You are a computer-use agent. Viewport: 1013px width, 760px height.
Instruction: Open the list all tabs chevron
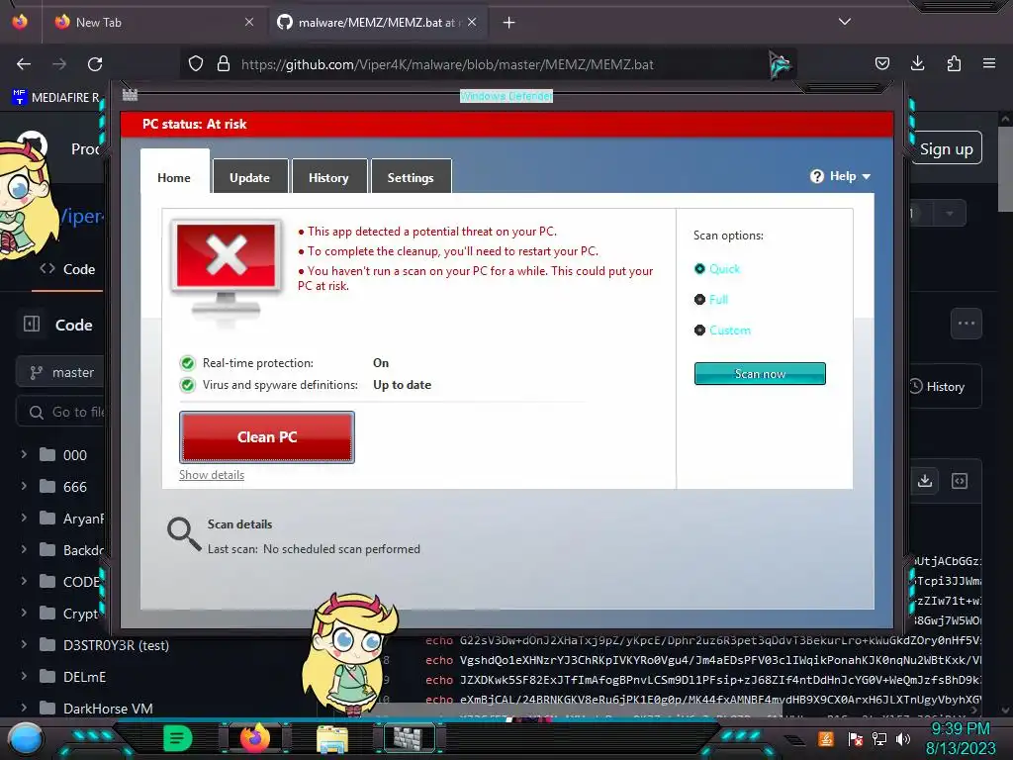point(845,22)
